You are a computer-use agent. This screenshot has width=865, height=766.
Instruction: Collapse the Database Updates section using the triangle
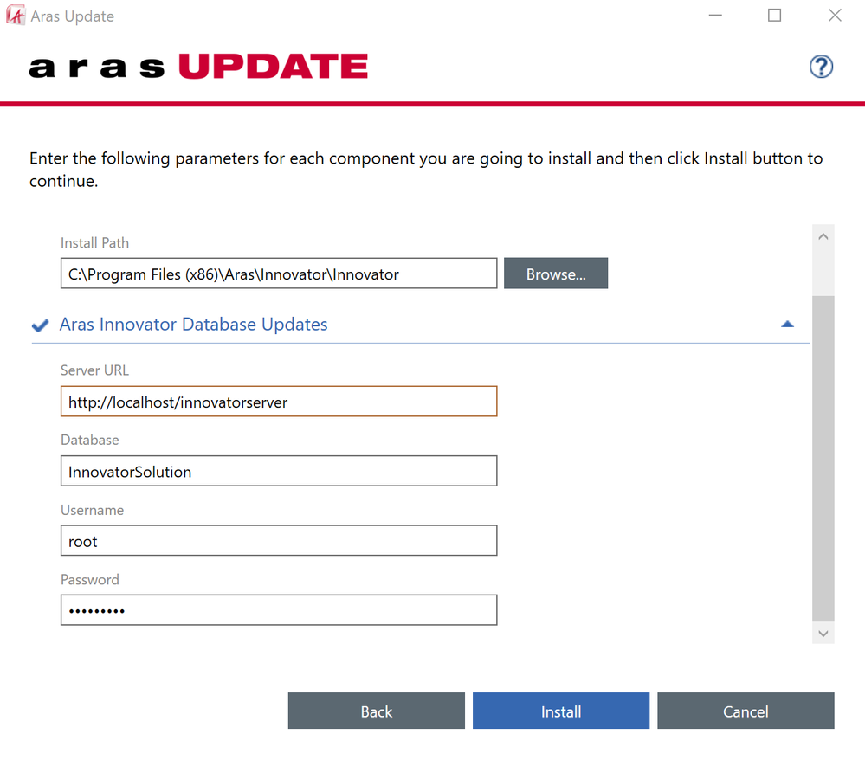(x=787, y=325)
